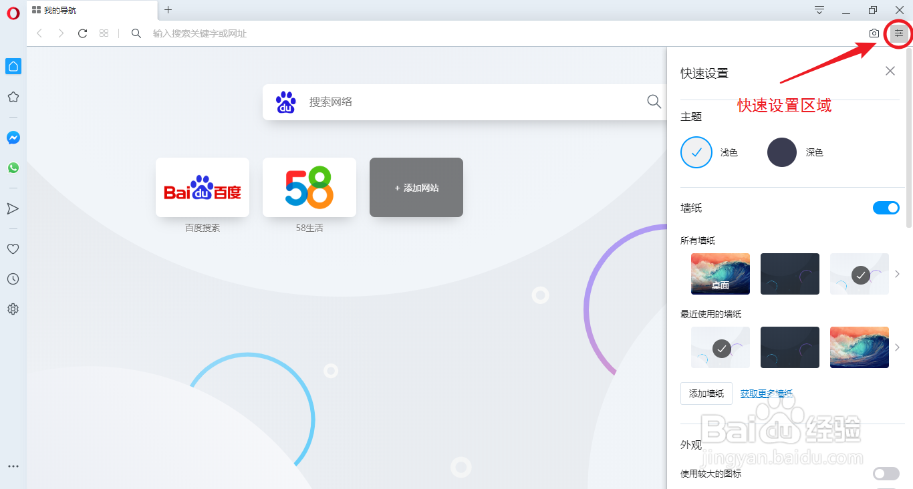Click the quick settings panel scrollbar

[909, 138]
